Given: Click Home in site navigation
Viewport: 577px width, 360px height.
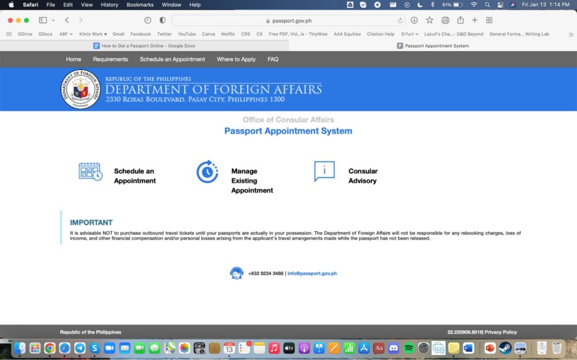Looking at the screenshot, I should [74, 59].
